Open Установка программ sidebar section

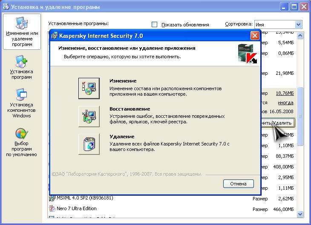[22, 68]
